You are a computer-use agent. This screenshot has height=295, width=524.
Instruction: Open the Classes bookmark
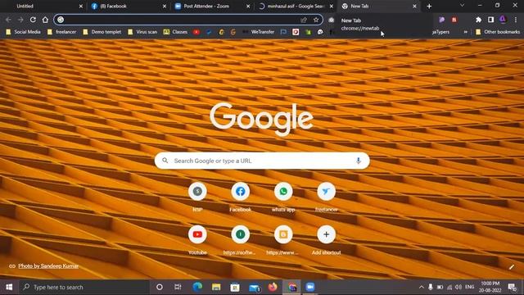point(175,32)
